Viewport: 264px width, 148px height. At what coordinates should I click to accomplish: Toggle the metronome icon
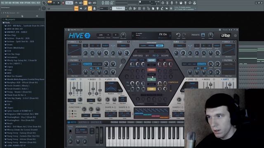(76, 3)
